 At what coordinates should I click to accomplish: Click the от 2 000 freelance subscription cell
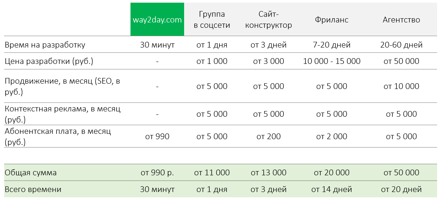[332, 137]
